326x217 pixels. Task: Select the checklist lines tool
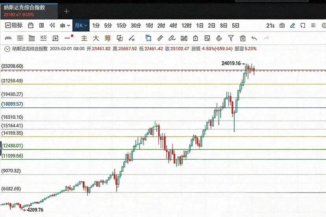tap(43, 38)
